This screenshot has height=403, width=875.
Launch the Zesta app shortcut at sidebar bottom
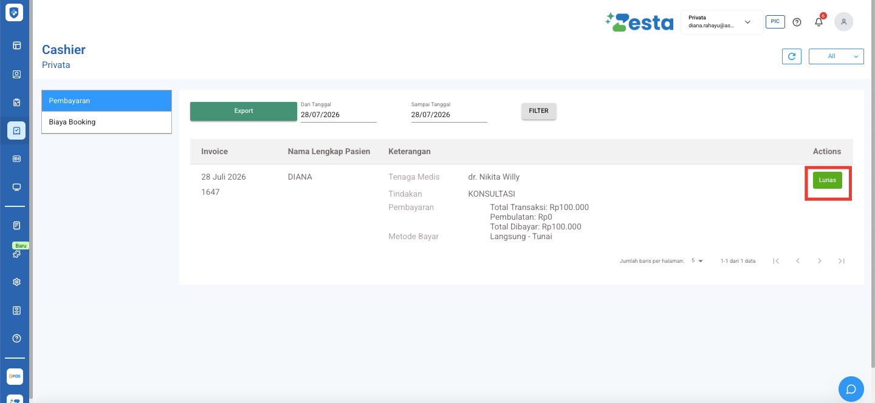tap(15, 399)
